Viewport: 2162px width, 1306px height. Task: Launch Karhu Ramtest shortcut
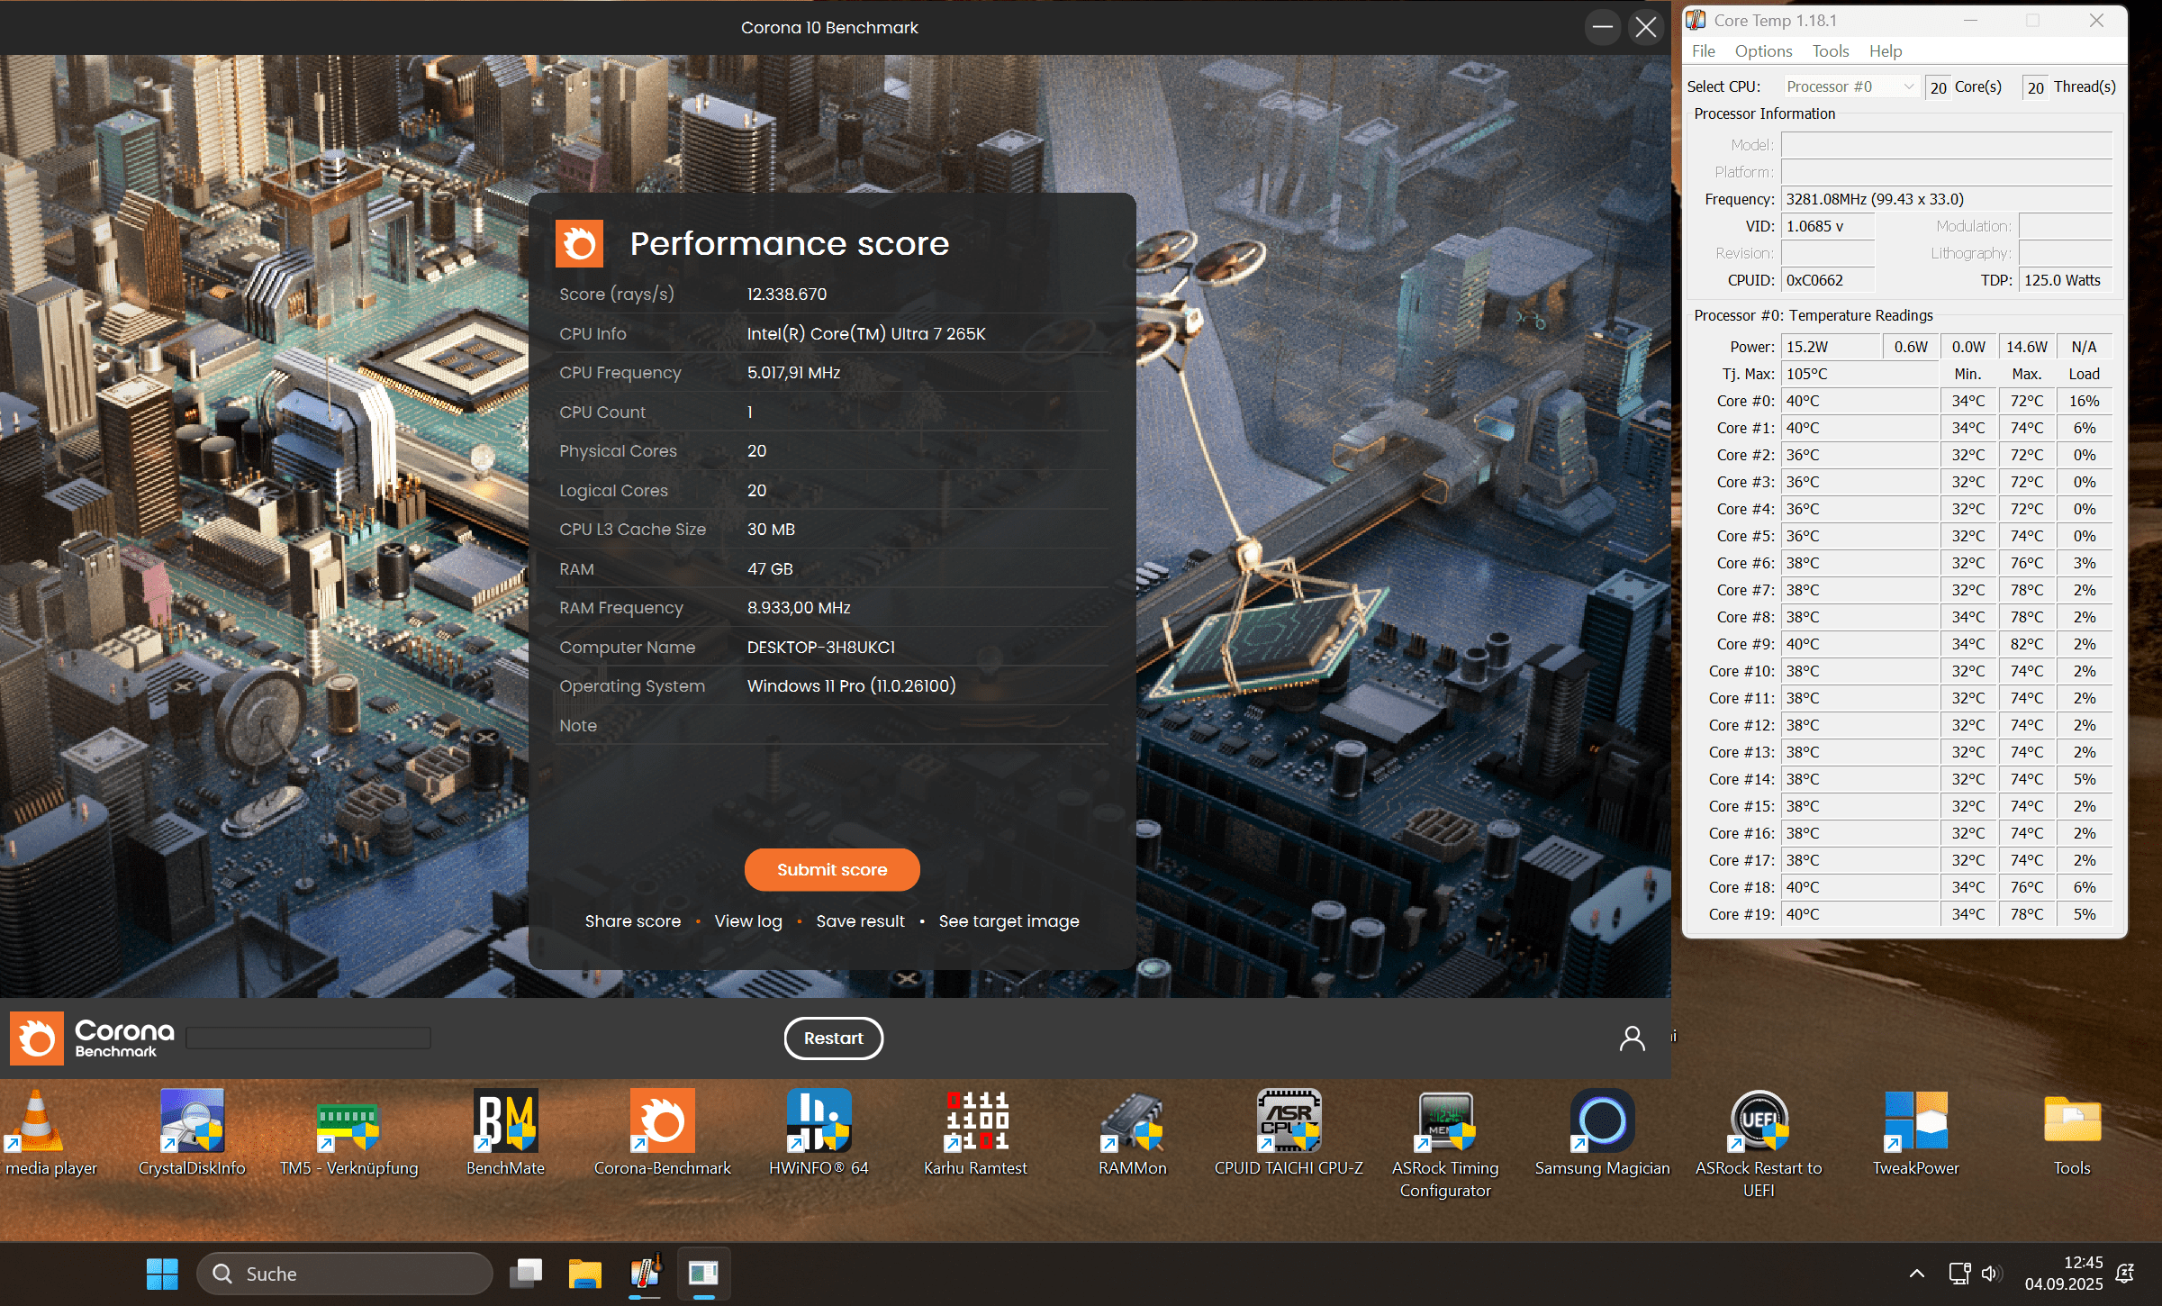pyautogui.click(x=975, y=1121)
